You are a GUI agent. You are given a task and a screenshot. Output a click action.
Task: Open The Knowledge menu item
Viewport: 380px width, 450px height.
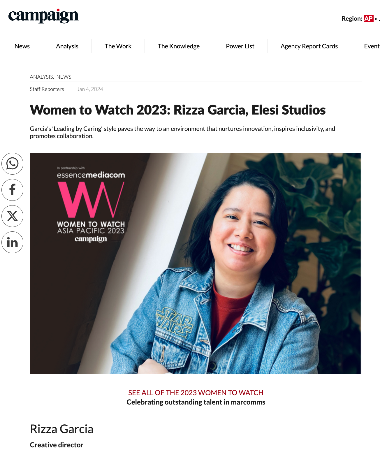point(179,46)
